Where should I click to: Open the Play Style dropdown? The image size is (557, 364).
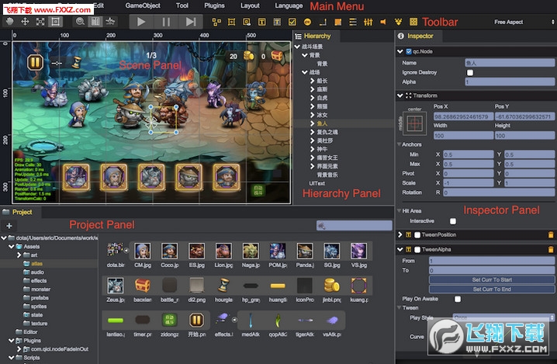(x=503, y=317)
